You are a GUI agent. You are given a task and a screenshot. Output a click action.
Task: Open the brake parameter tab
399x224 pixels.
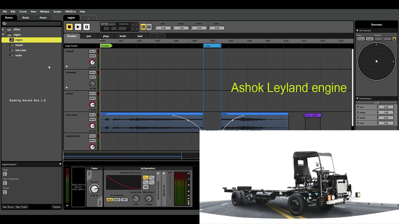(123, 36)
